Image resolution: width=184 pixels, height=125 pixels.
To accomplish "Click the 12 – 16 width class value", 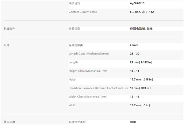I will (x=135, y=97).
